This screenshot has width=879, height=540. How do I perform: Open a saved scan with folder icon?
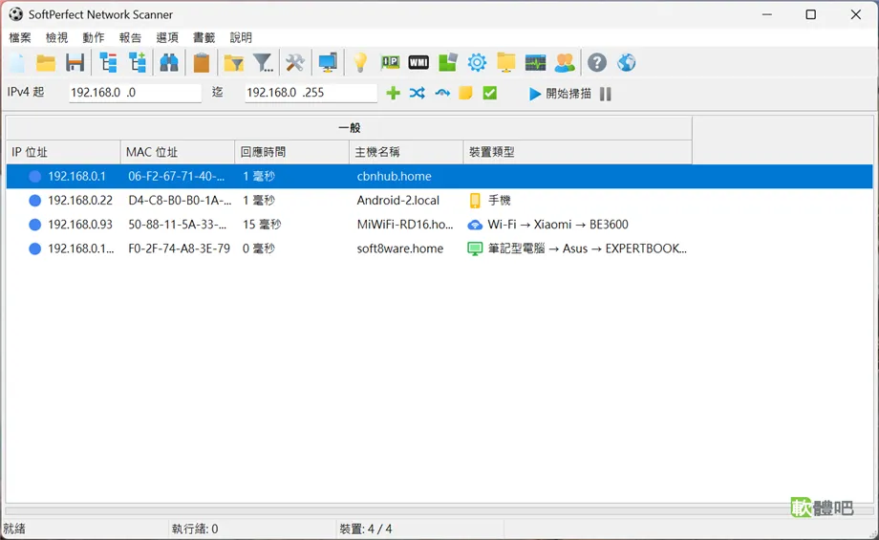click(x=46, y=63)
